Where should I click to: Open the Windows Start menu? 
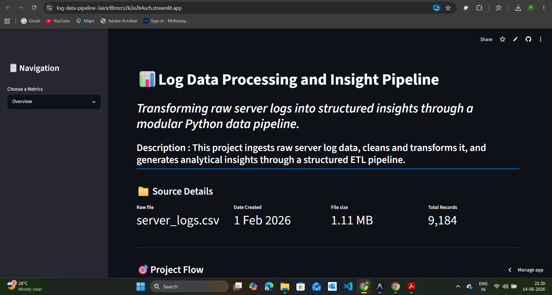pyautogui.click(x=141, y=286)
